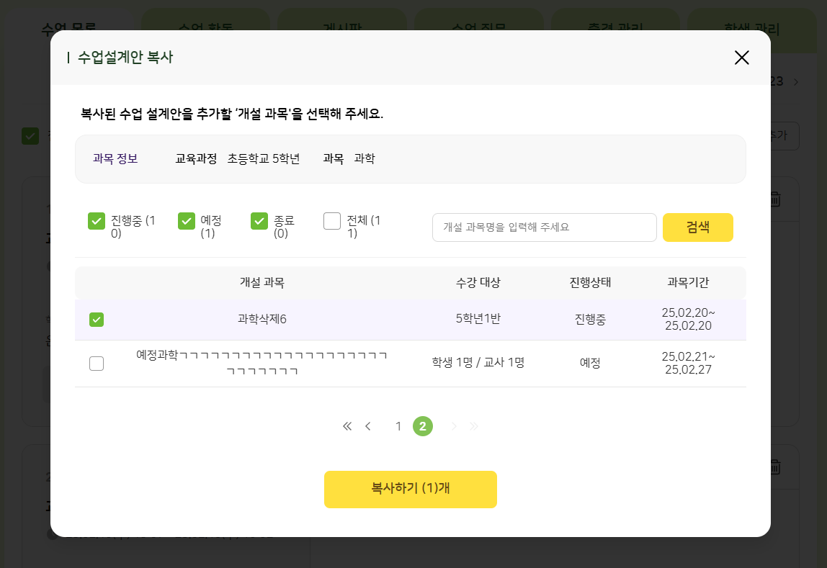This screenshot has height=568, width=827.
Task: Go to previous page with left arrow
Action: [x=368, y=426]
